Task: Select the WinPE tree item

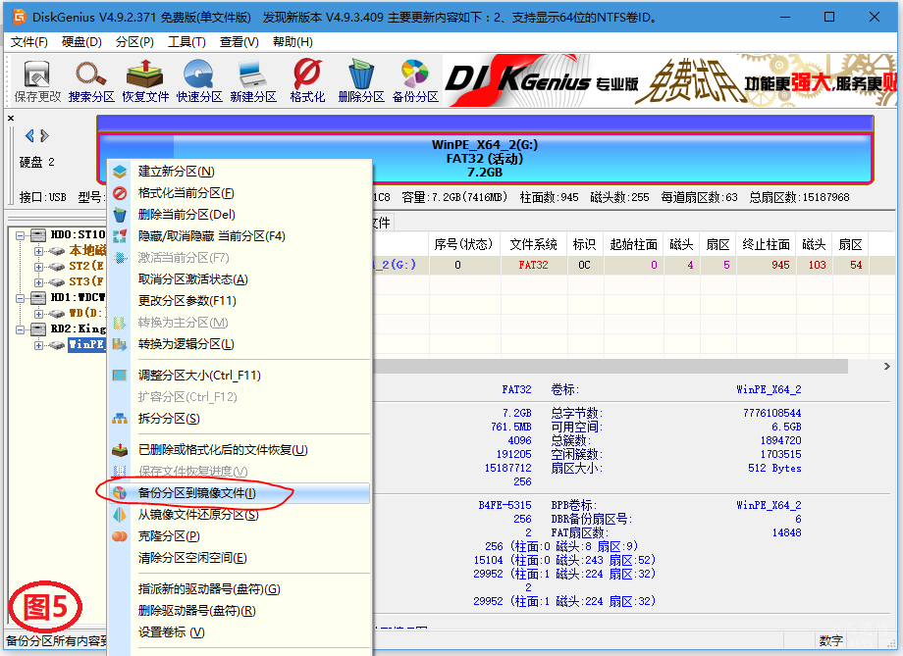Action: point(87,345)
